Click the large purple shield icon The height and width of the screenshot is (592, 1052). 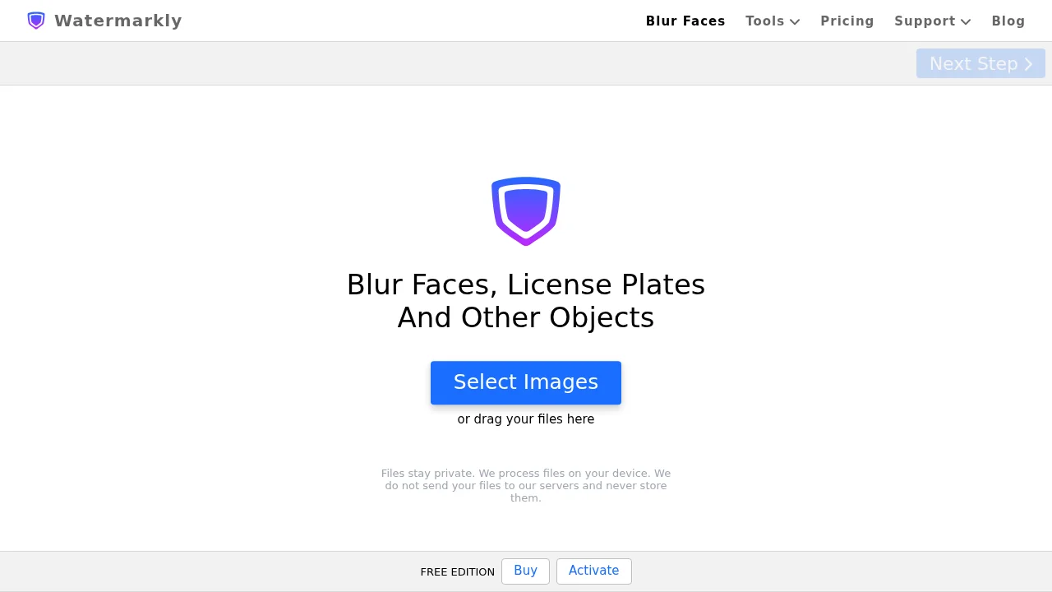[526, 210]
